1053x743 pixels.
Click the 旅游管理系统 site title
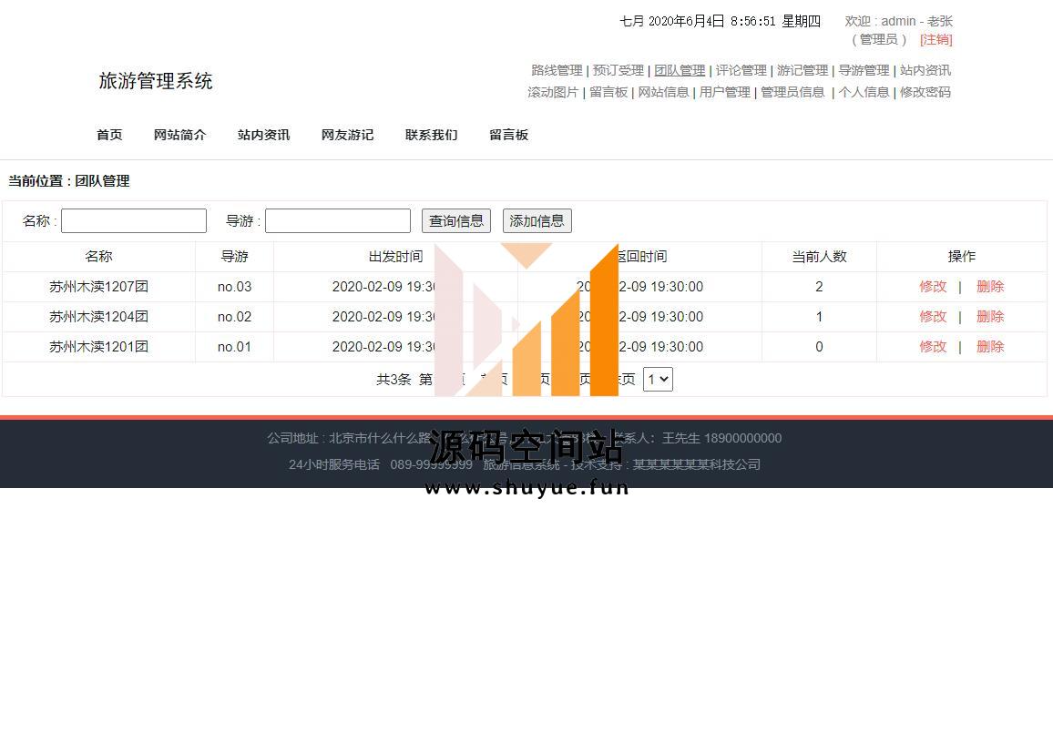156,81
